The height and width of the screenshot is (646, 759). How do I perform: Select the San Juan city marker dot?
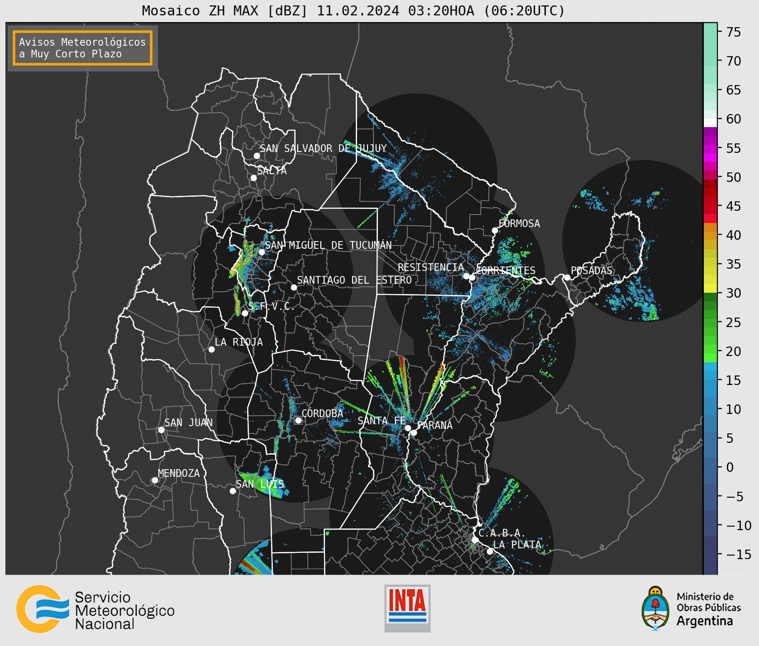(161, 430)
